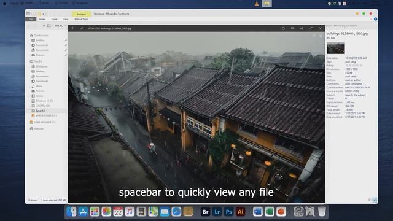The width and height of the screenshot is (393, 221).
Task: Open Finder from the dock
Action: tap(71, 212)
